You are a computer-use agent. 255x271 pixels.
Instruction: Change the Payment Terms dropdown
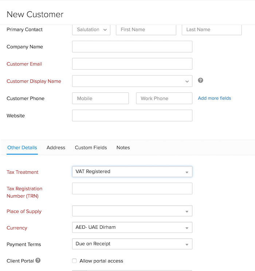pyautogui.click(x=132, y=244)
